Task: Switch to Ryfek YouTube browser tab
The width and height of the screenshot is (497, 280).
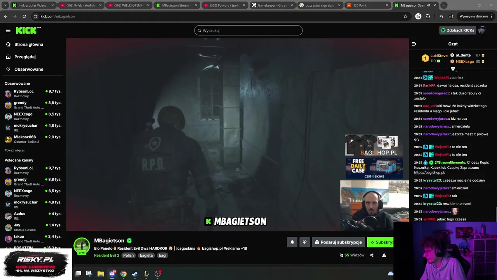Action: [81, 5]
